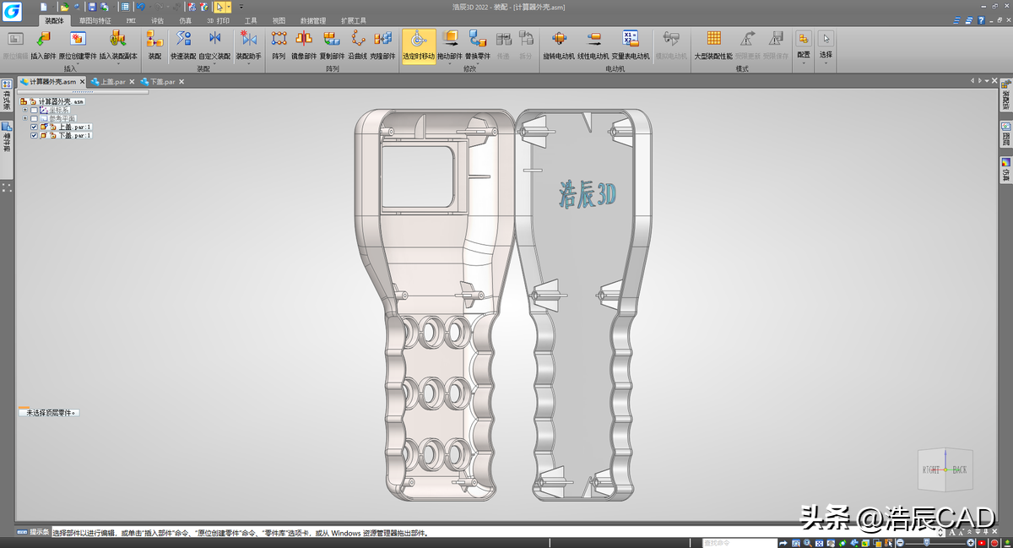Click the Pattern (阵列) tool icon

pyautogui.click(x=279, y=40)
